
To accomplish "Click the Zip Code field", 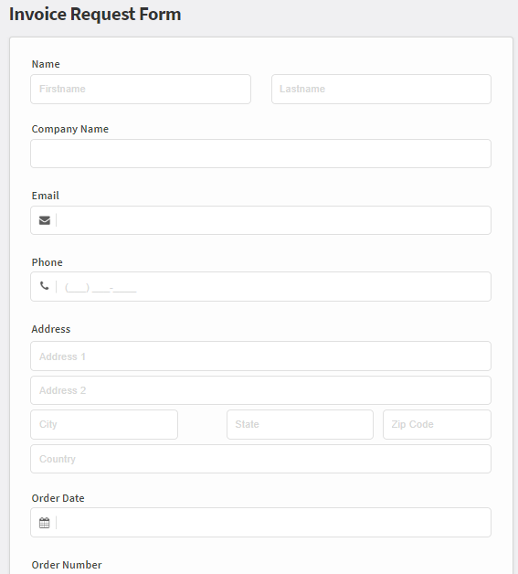I will tap(437, 425).
